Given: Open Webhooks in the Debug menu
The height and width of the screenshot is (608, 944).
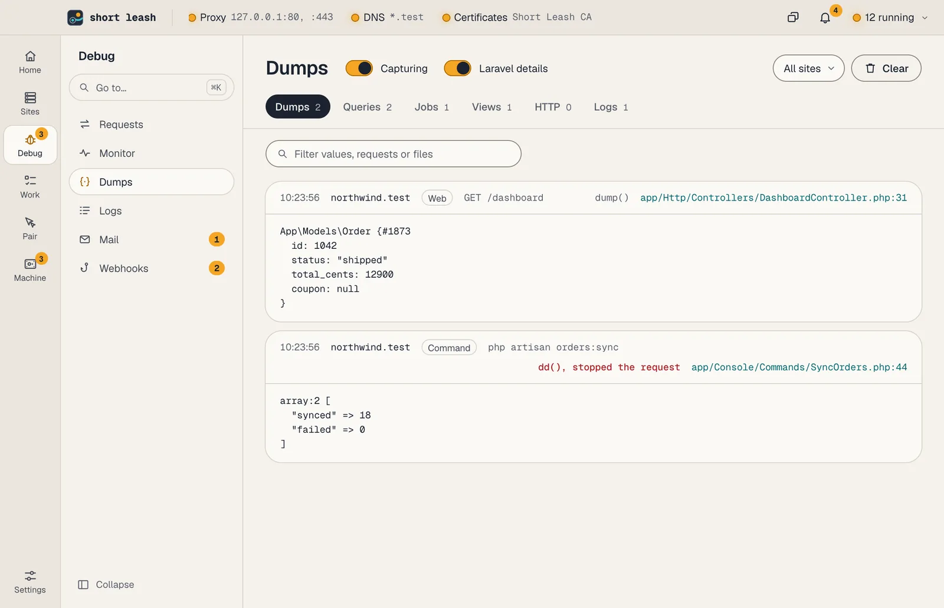Looking at the screenshot, I should point(152,268).
